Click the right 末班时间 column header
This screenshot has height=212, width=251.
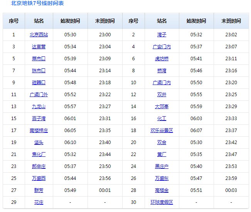(231, 21)
